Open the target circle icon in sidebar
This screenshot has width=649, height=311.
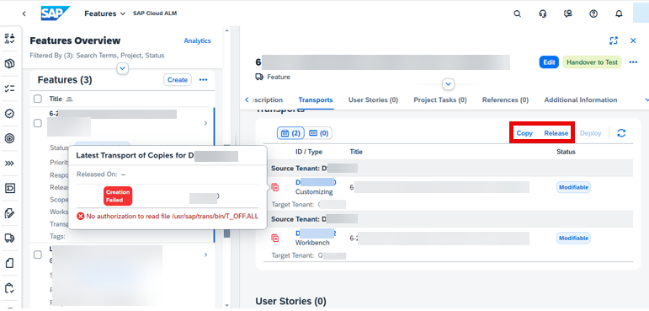tap(9, 138)
